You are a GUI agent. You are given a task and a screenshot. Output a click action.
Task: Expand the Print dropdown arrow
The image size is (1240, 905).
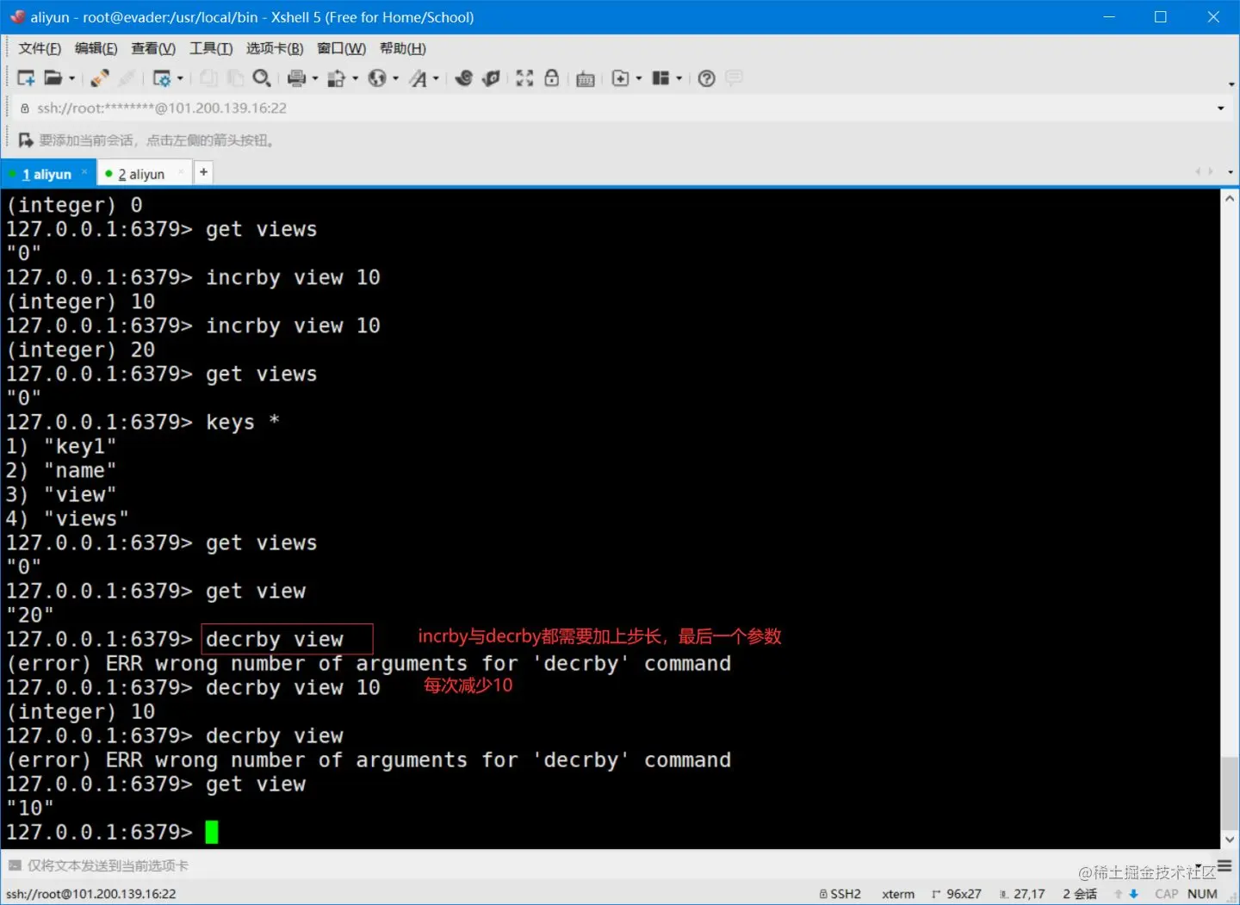(315, 78)
